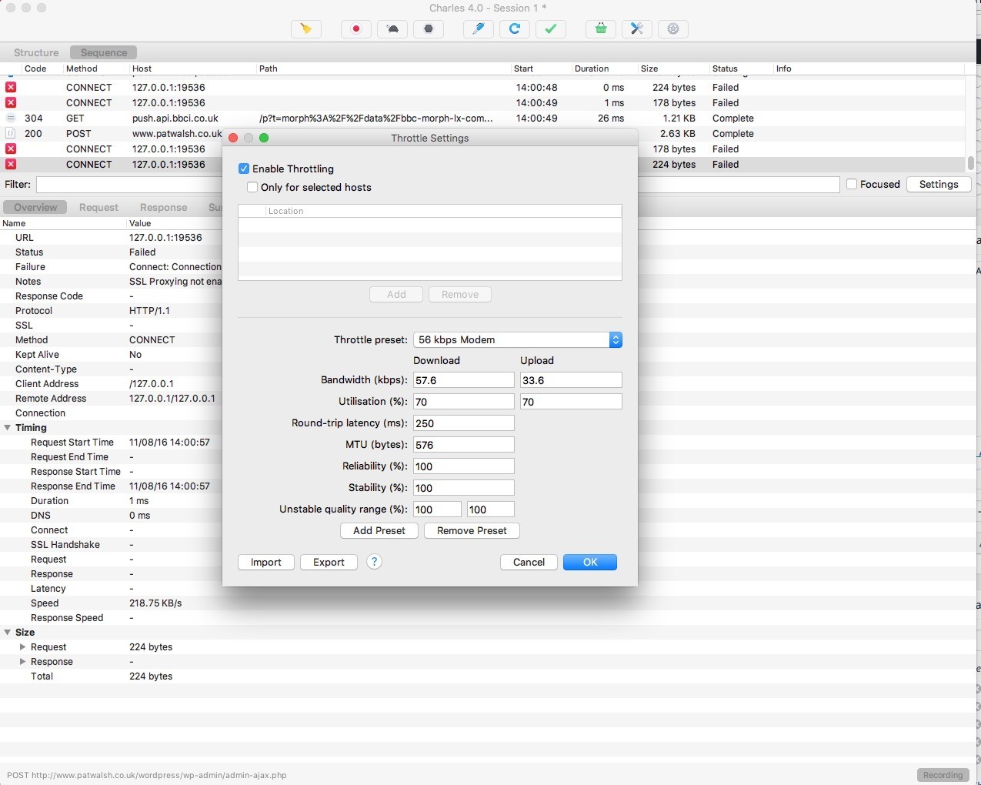Click OK in Throttle Settings
Screen dimensions: 981x785
[x=590, y=562]
